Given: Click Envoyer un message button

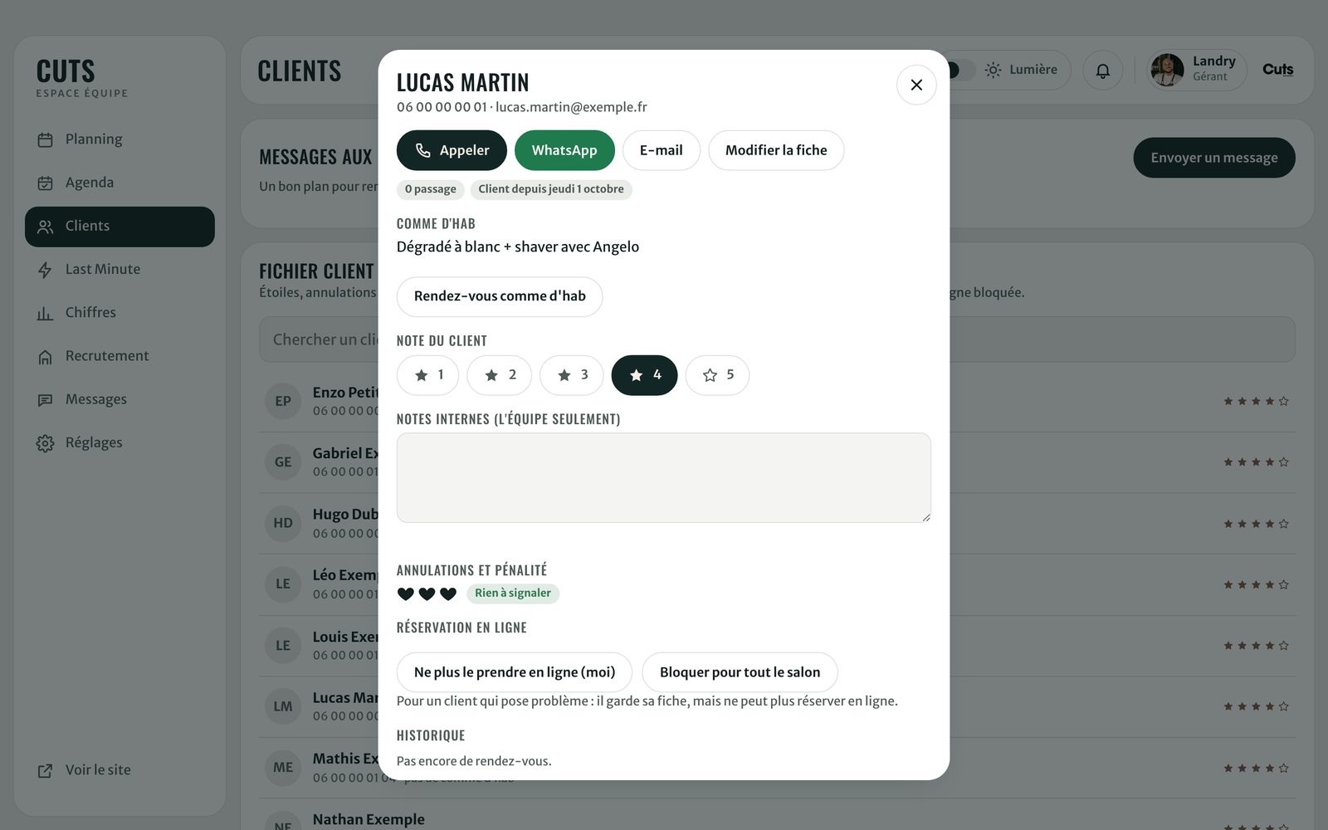Looking at the screenshot, I should pyautogui.click(x=1214, y=158).
